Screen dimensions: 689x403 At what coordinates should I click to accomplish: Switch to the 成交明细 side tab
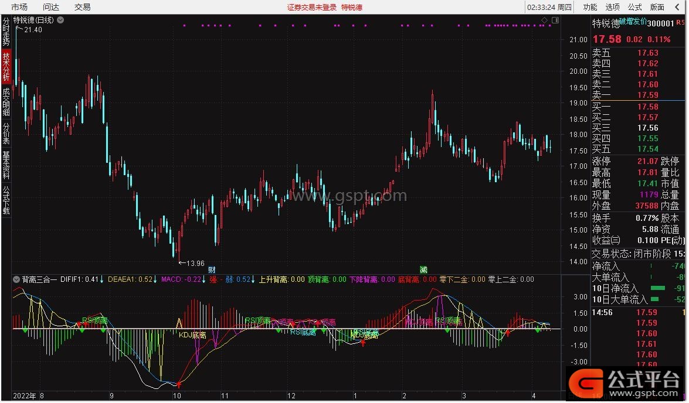6,102
